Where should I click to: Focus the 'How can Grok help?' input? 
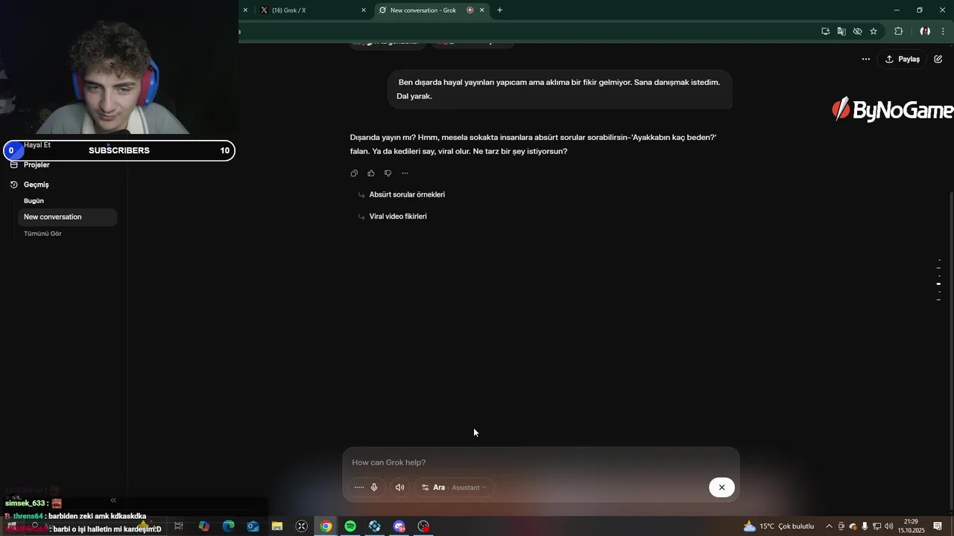pyautogui.click(x=540, y=462)
